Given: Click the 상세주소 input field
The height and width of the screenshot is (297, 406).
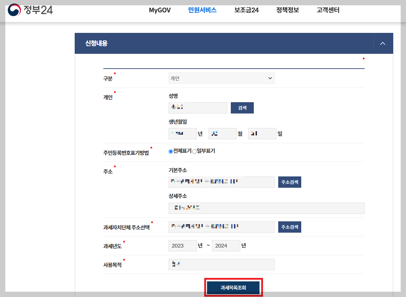Looking at the screenshot, I should pos(266,208).
